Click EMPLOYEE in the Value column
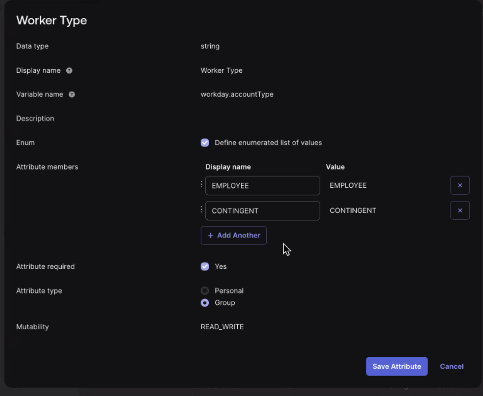The image size is (483, 396). (348, 185)
